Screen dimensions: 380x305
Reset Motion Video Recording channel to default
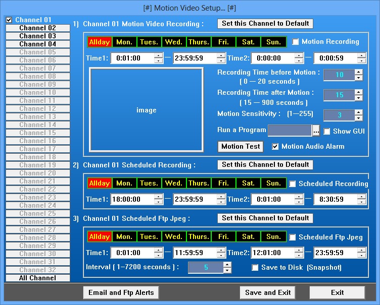265,24
